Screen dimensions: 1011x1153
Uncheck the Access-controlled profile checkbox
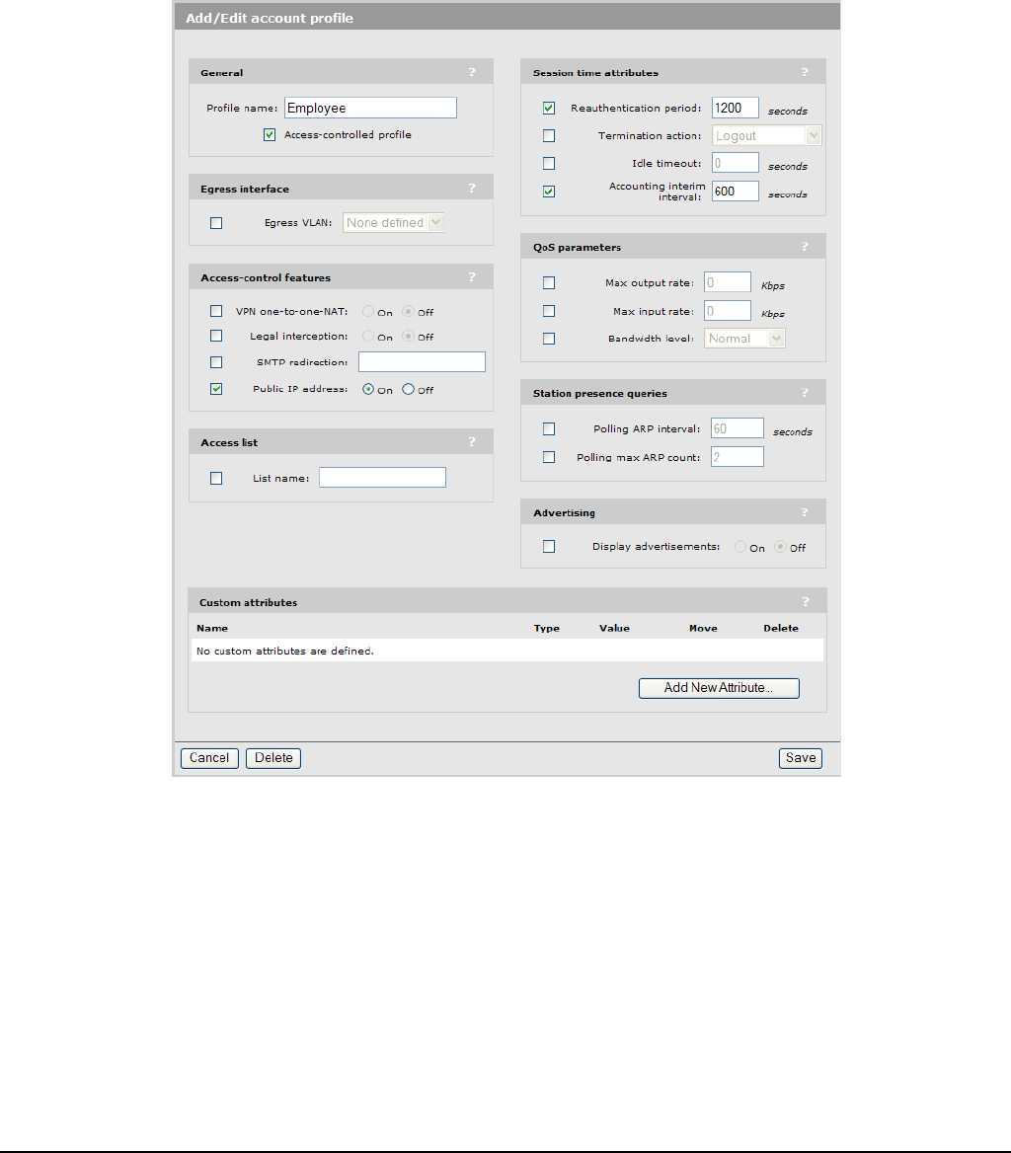pyautogui.click(x=270, y=134)
